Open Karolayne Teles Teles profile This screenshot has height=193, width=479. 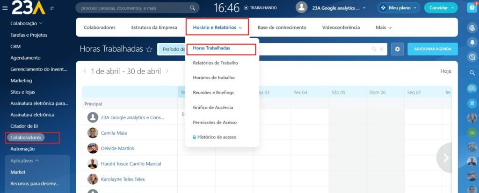click(123, 179)
